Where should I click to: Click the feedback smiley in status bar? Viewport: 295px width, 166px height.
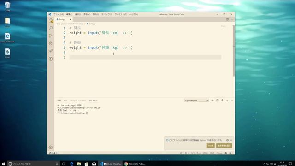click(x=226, y=153)
